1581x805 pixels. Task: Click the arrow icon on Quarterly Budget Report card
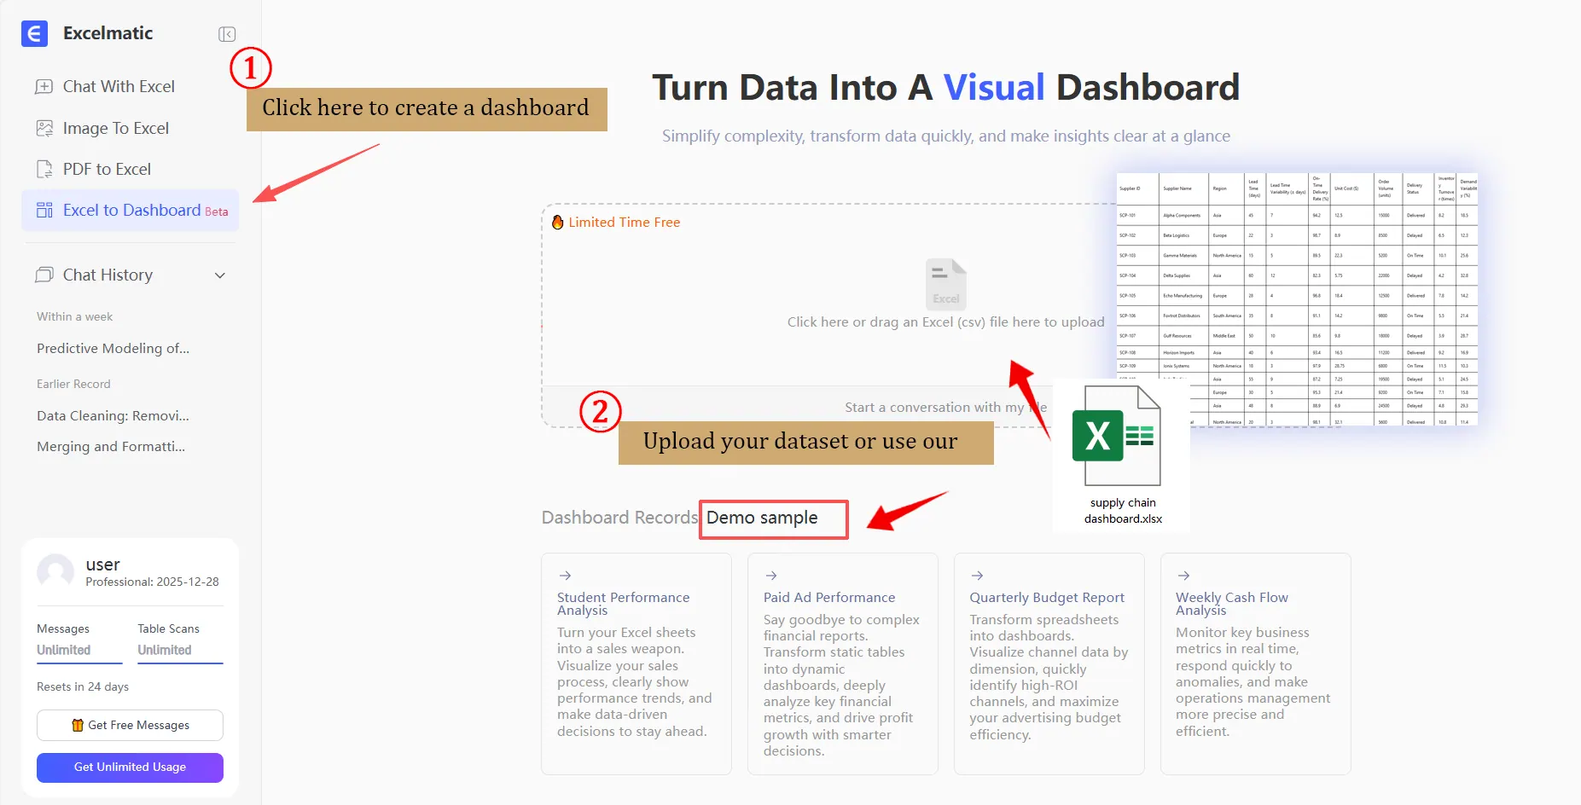977,575
